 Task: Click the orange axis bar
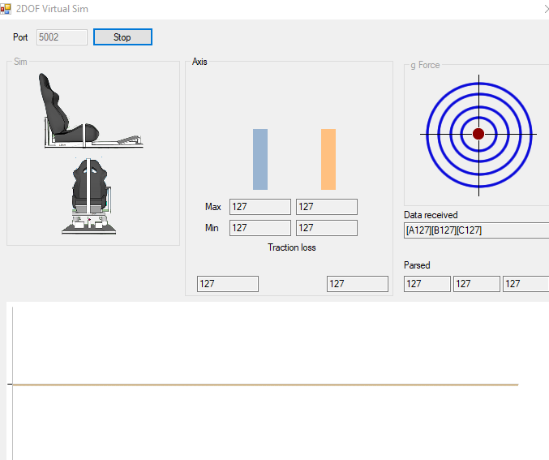(328, 159)
